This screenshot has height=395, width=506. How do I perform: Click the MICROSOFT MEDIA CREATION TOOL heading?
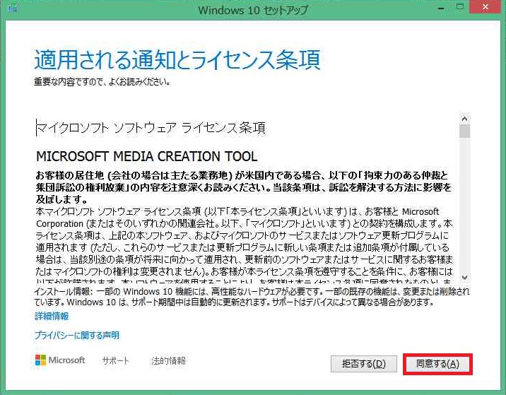[x=147, y=156]
